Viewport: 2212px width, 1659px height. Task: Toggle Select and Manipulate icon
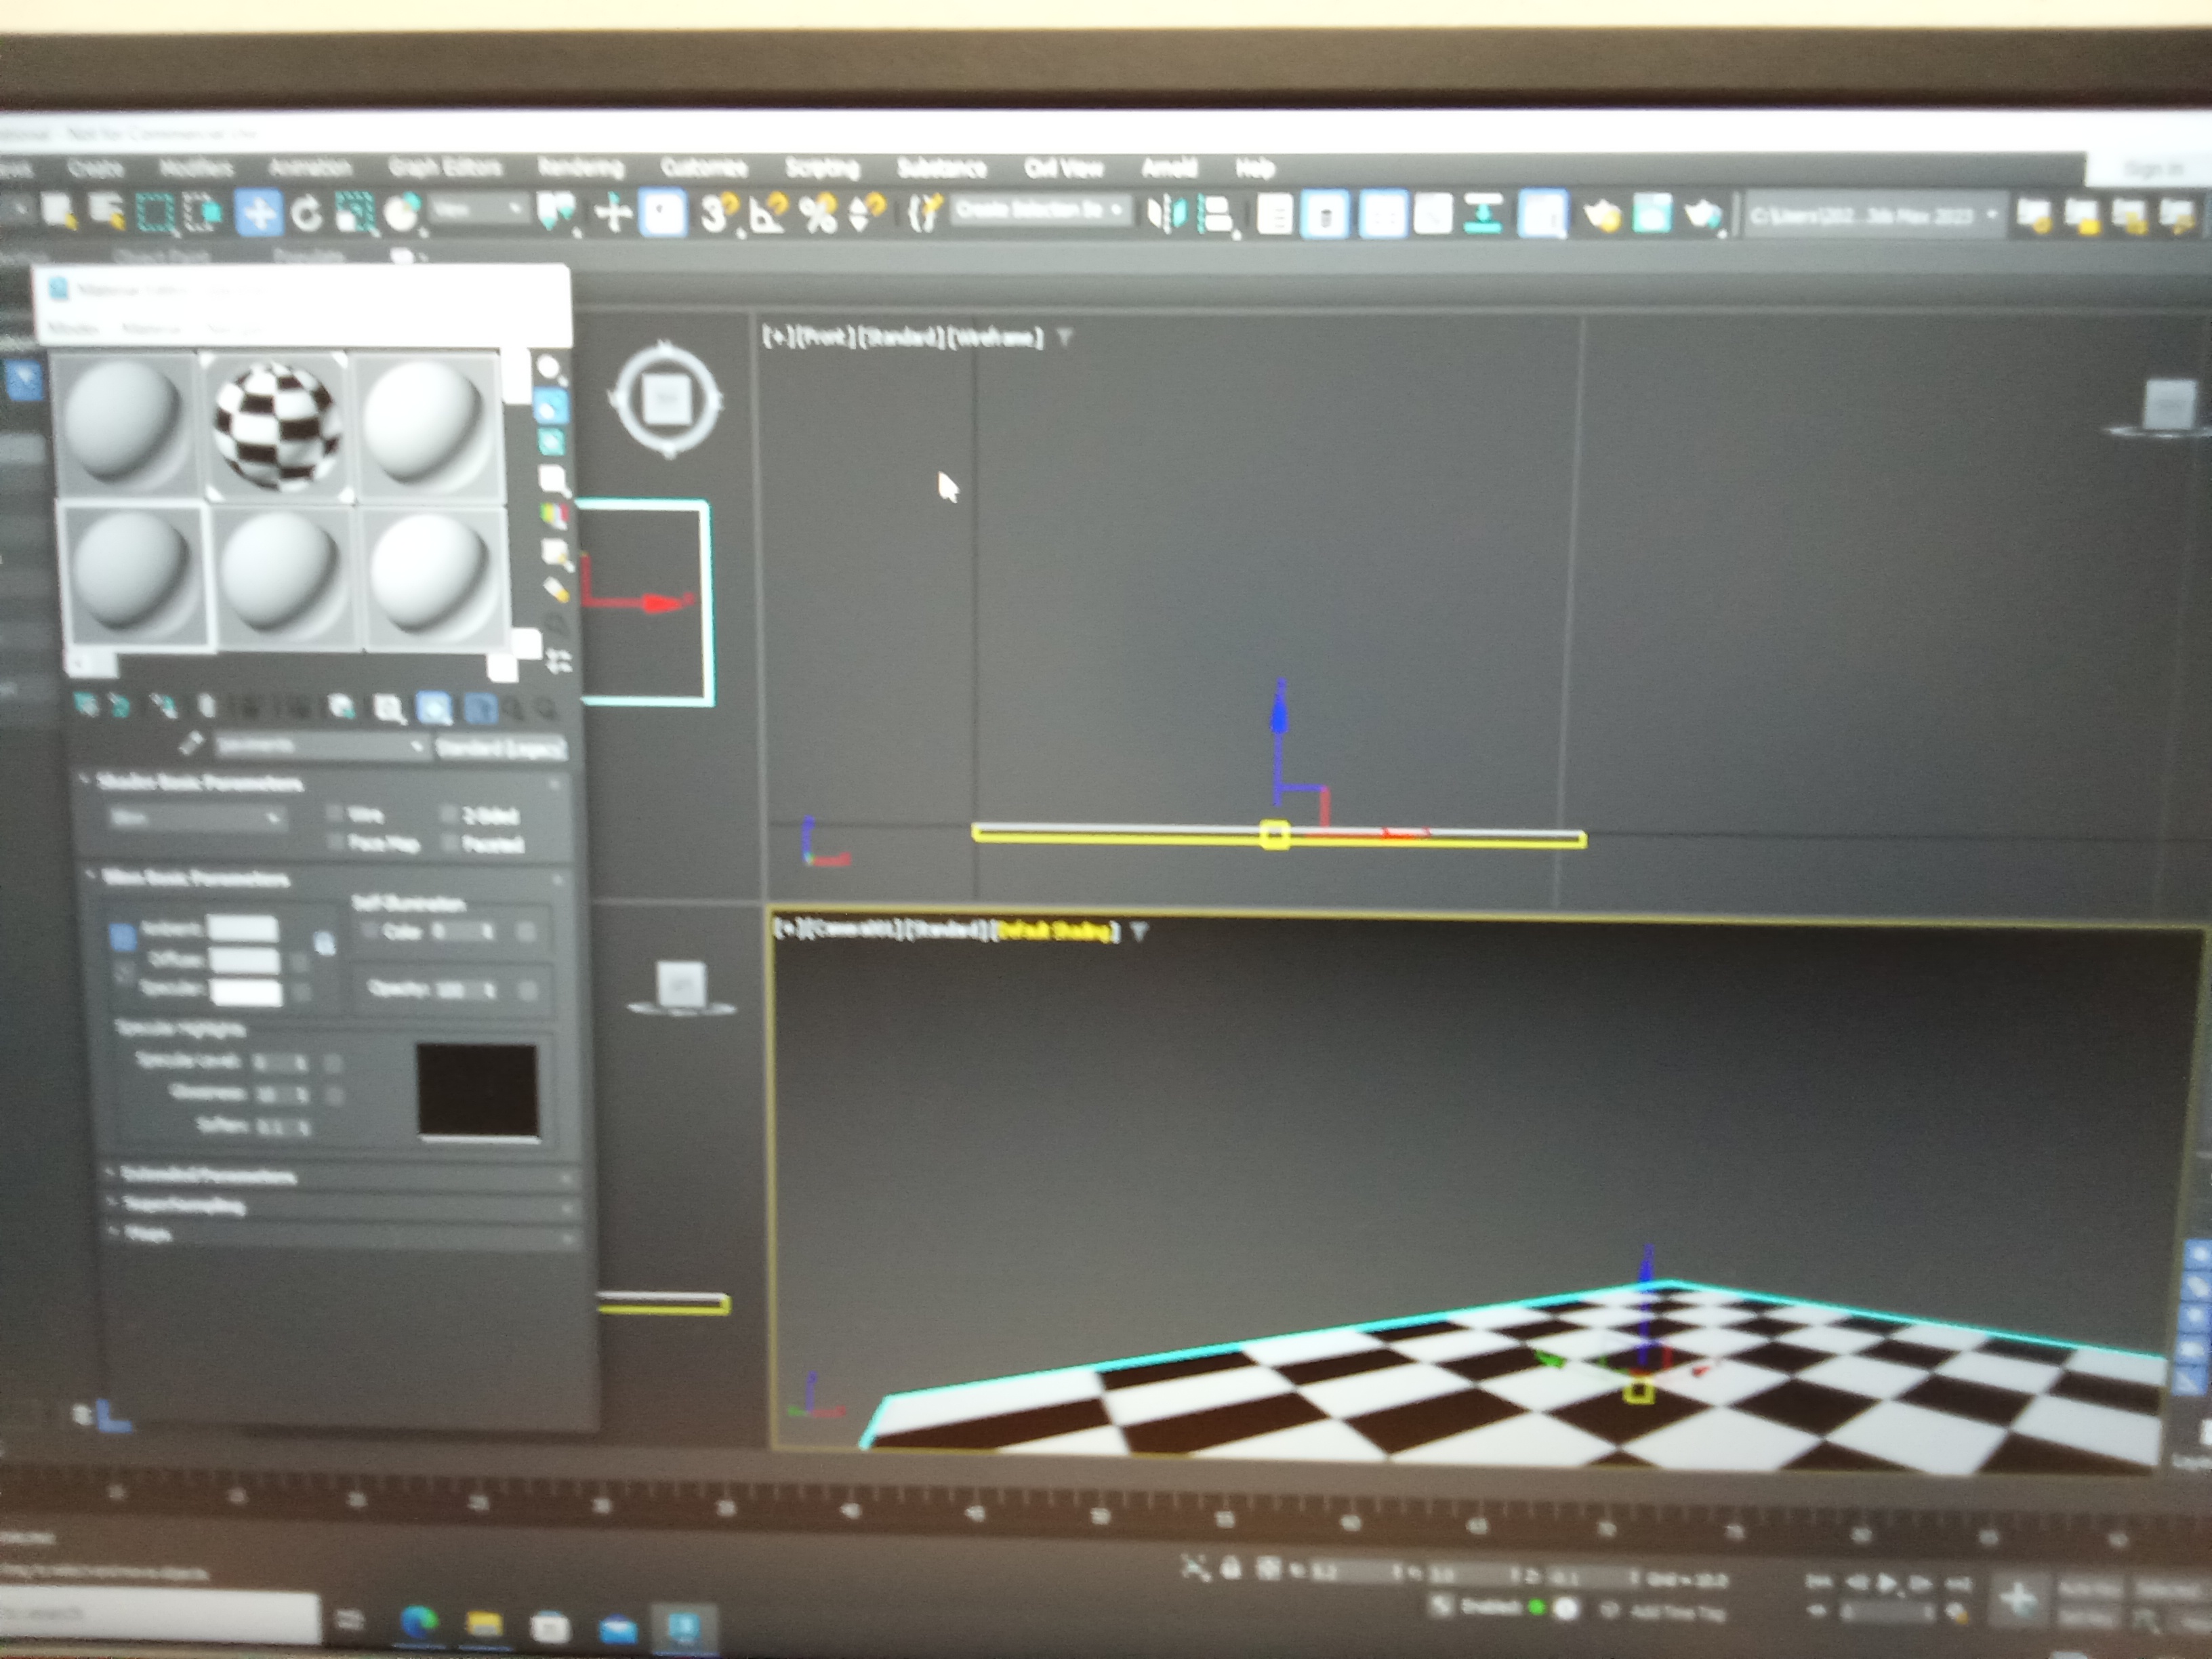[x=613, y=214]
